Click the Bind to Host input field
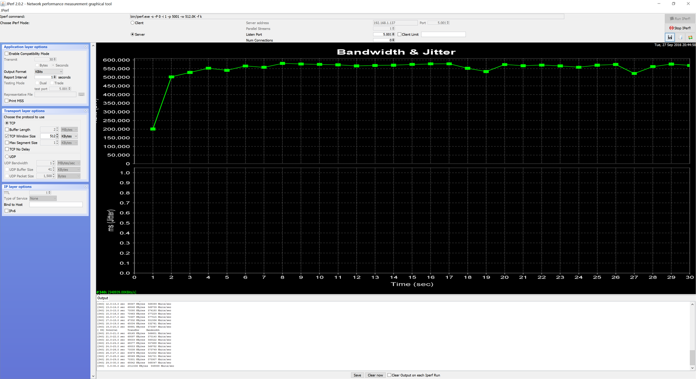 pos(56,205)
